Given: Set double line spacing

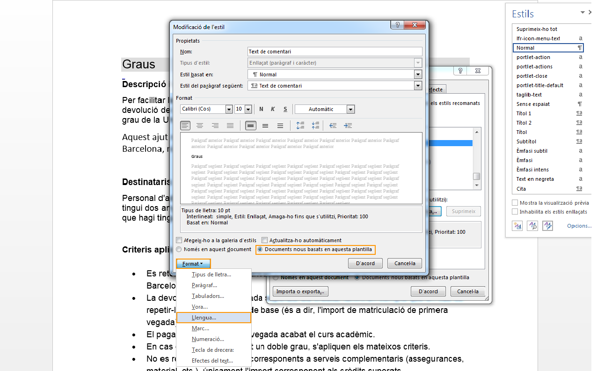Looking at the screenshot, I should (280, 126).
